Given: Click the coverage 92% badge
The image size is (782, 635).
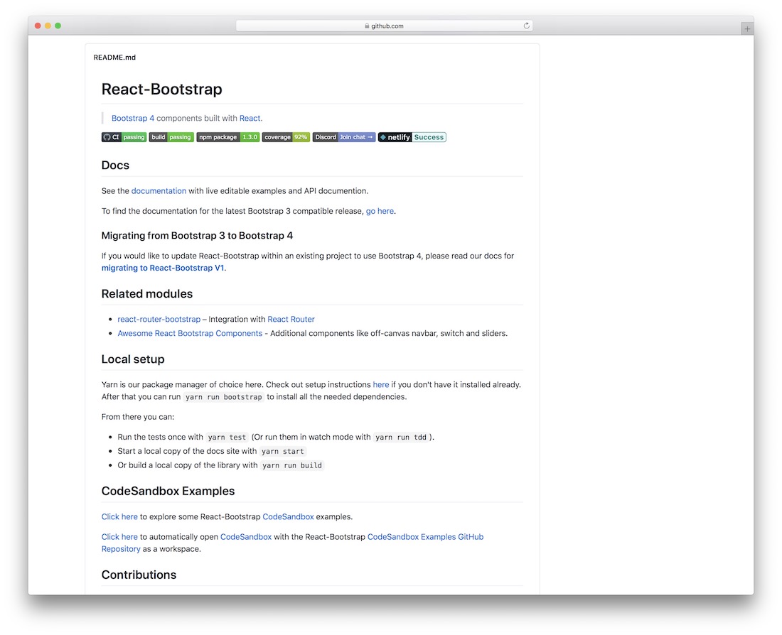Looking at the screenshot, I should 285,136.
